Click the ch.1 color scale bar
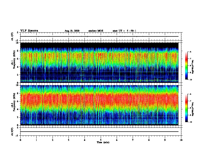 186,66
